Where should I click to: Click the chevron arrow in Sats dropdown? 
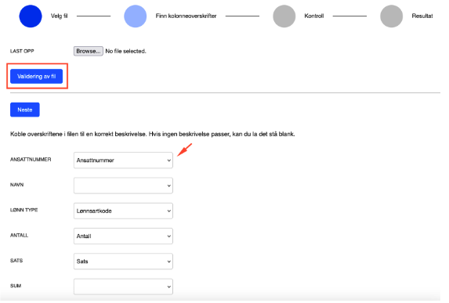[169, 262]
